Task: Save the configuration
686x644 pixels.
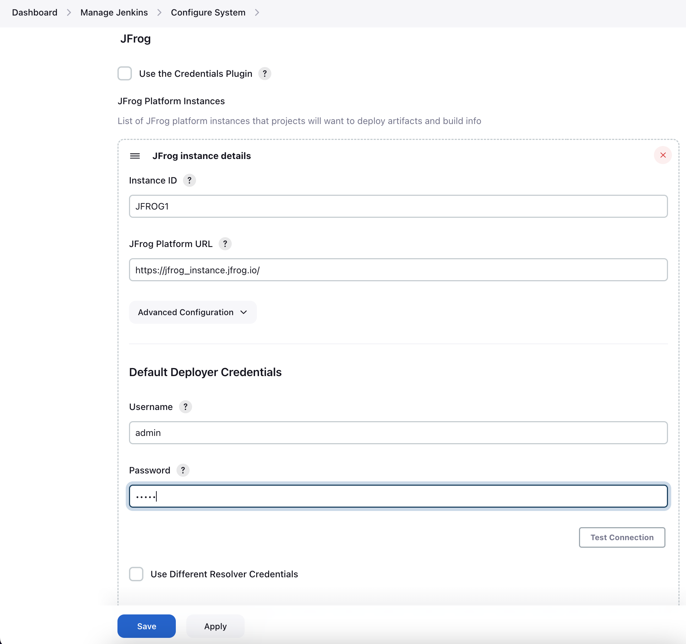Action: click(x=147, y=626)
